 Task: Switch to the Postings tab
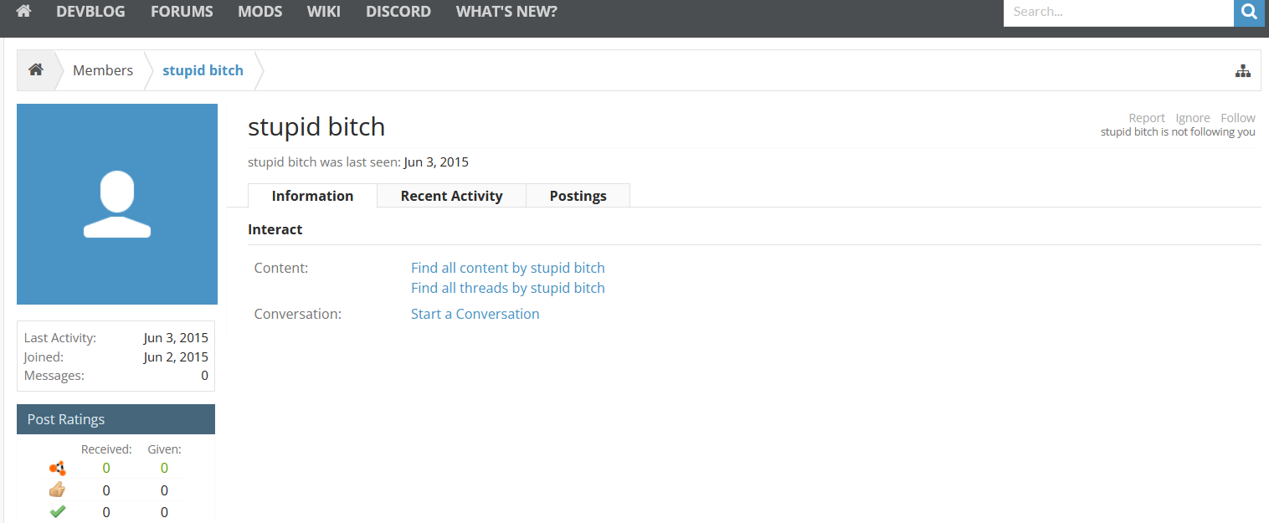point(578,196)
